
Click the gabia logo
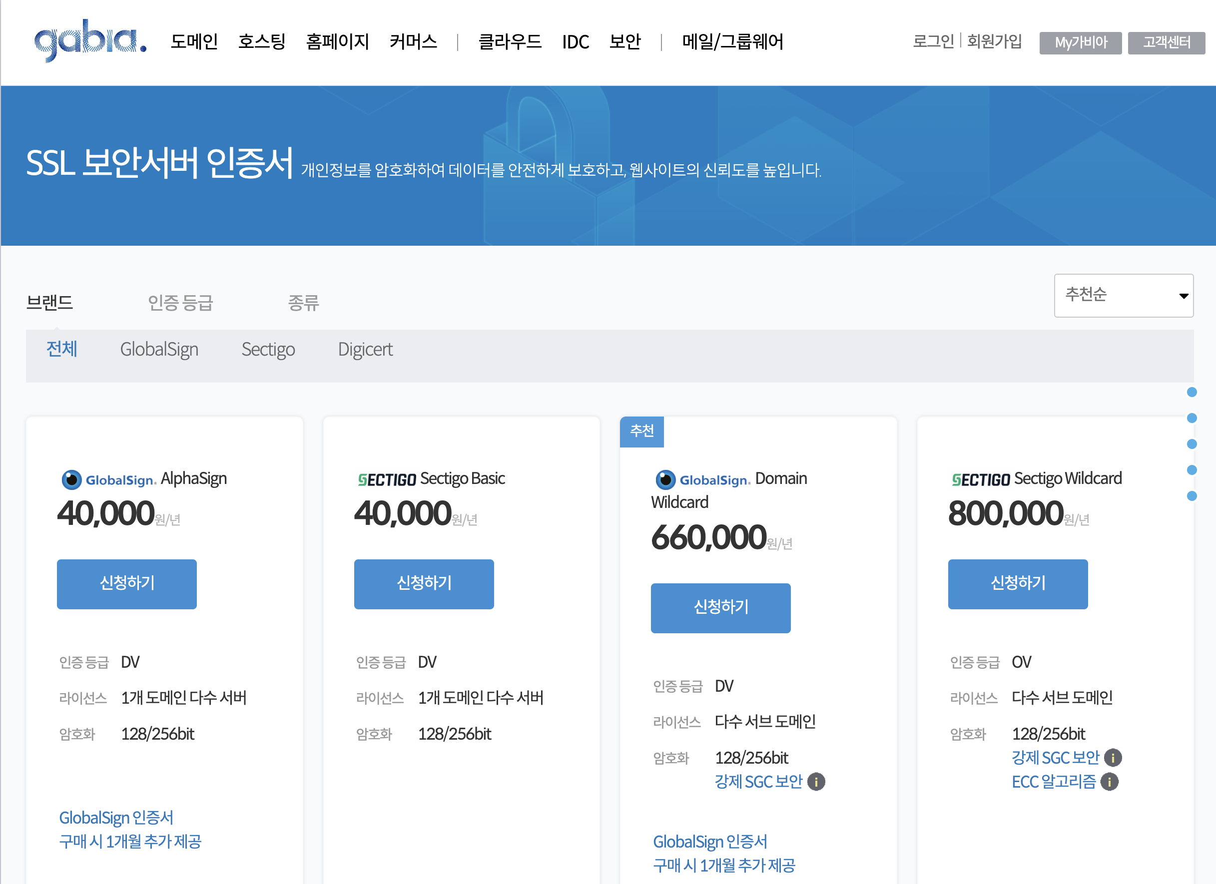click(90, 41)
